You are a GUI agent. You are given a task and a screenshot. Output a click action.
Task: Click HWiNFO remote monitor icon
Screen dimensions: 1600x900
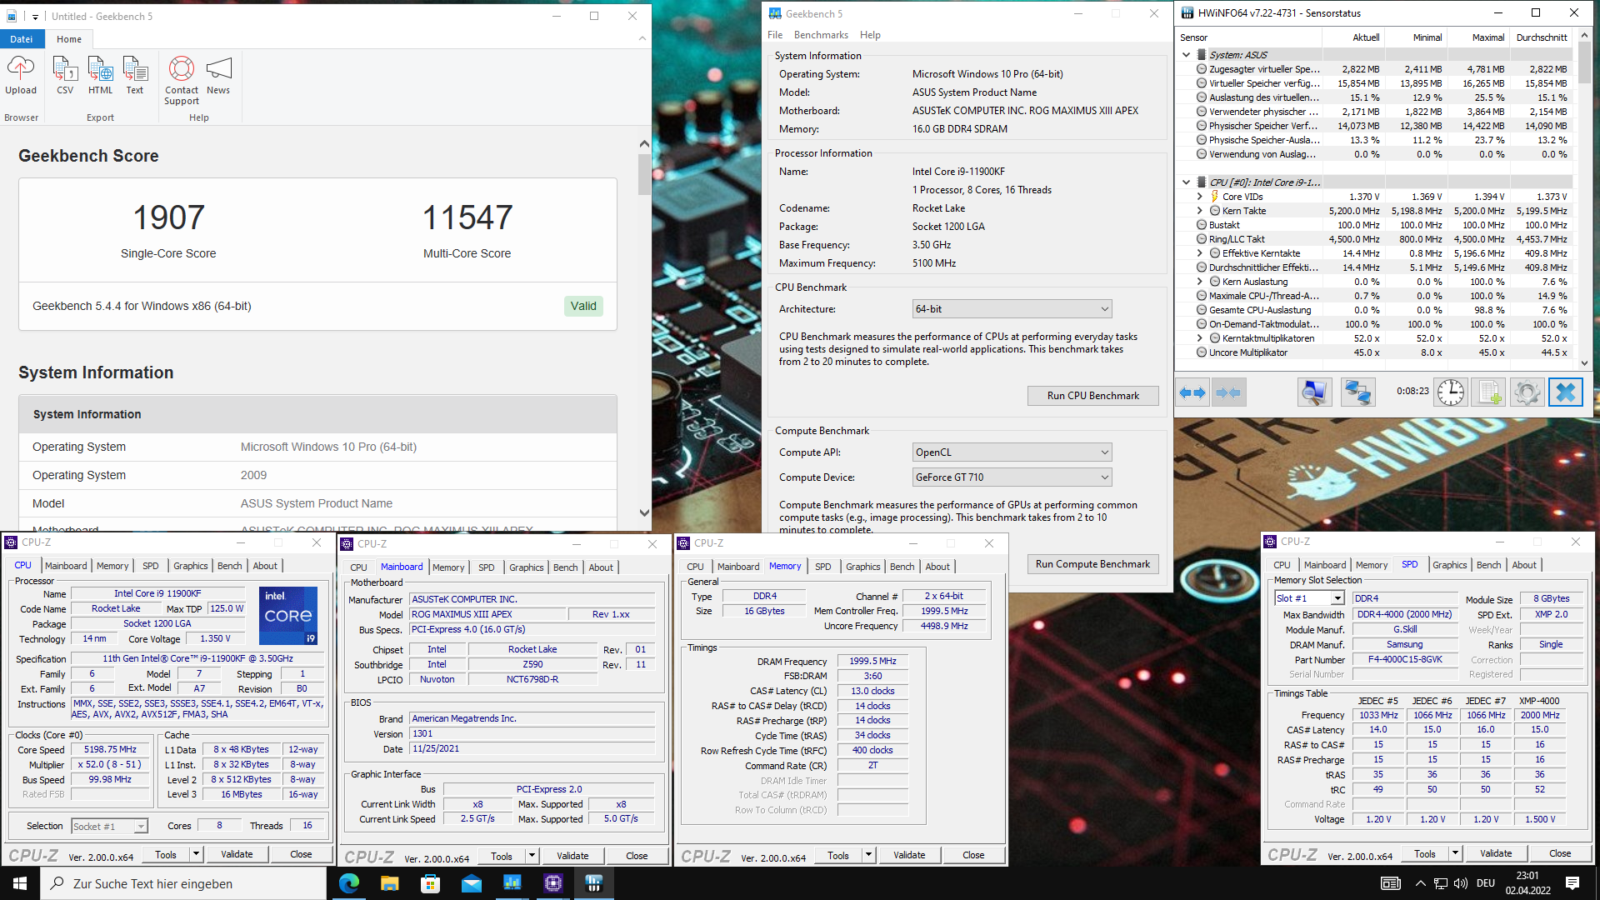(x=1315, y=392)
